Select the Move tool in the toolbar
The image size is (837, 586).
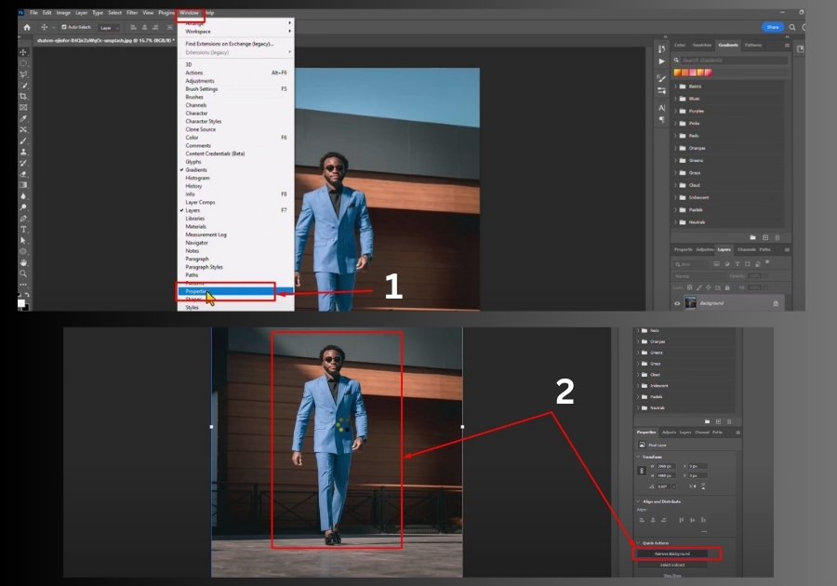23,52
